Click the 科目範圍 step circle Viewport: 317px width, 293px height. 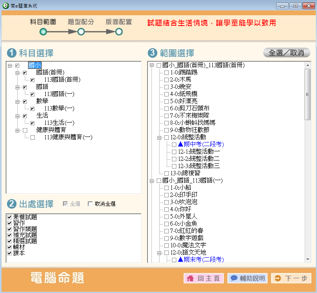click(x=43, y=32)
